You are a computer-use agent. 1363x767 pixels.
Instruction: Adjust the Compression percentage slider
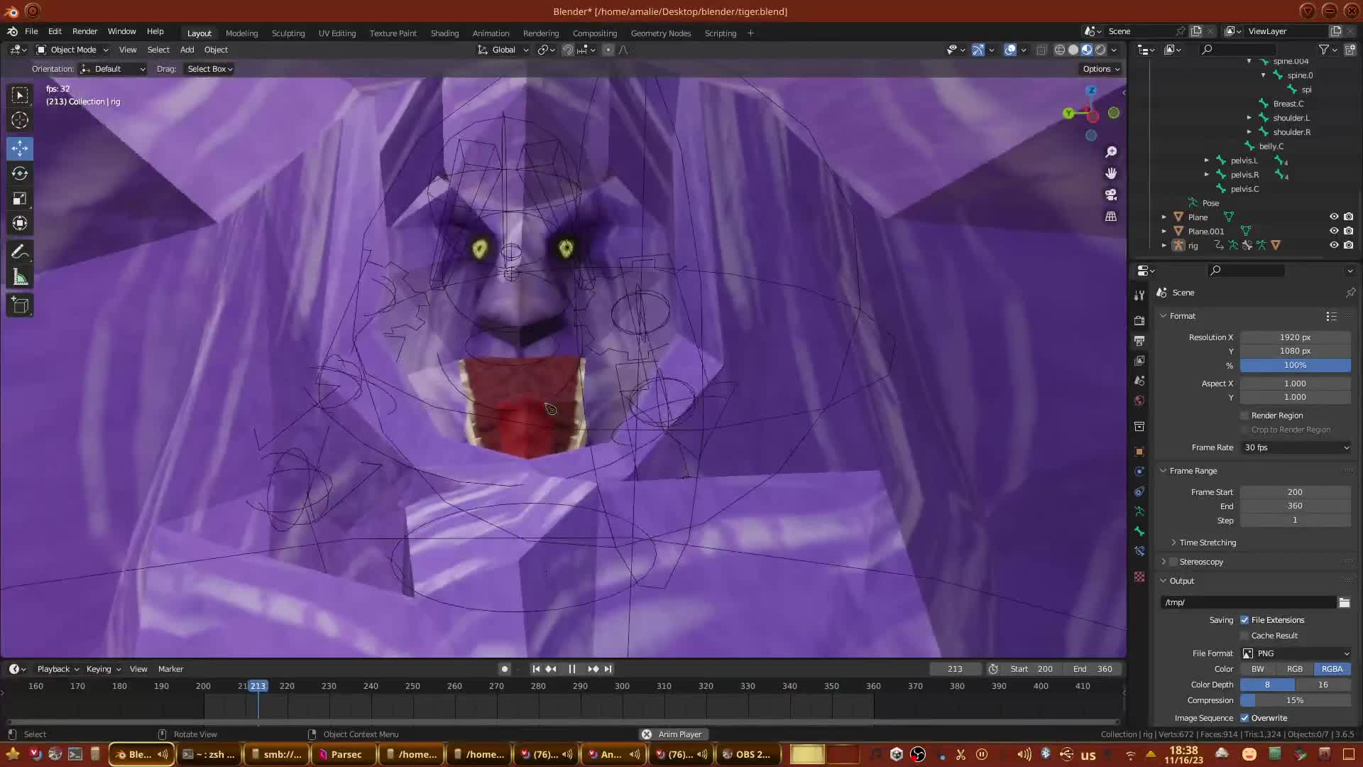pyautogui.click(x=1295, y=700)
